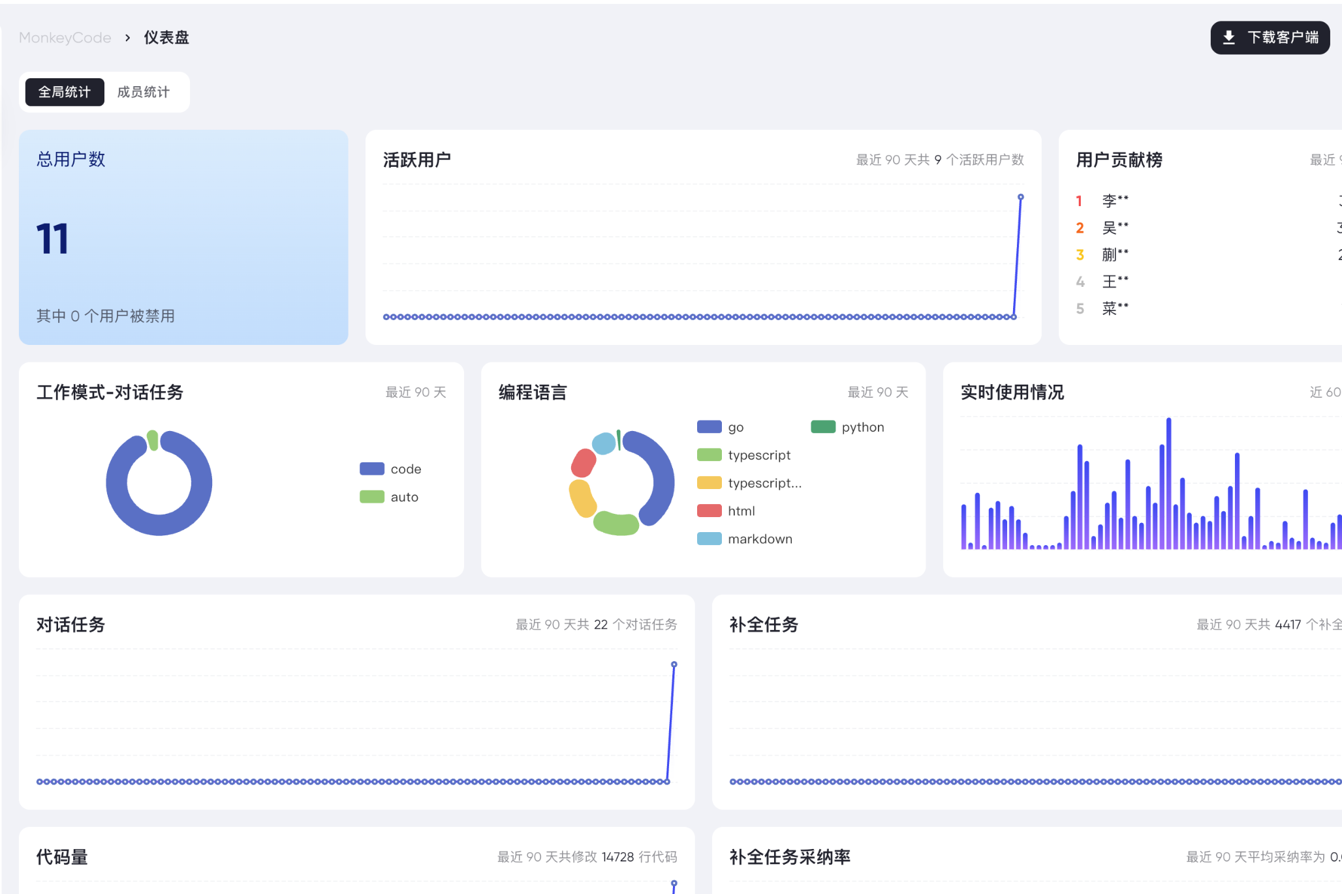Image resolution: width=1342 pixels, height=894 pixels.
Task: Toggle the markdown legend entry
Action: pyautogui.click(x=759, y=539)
